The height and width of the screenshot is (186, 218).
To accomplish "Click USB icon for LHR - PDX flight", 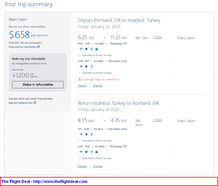I will 92,152.
